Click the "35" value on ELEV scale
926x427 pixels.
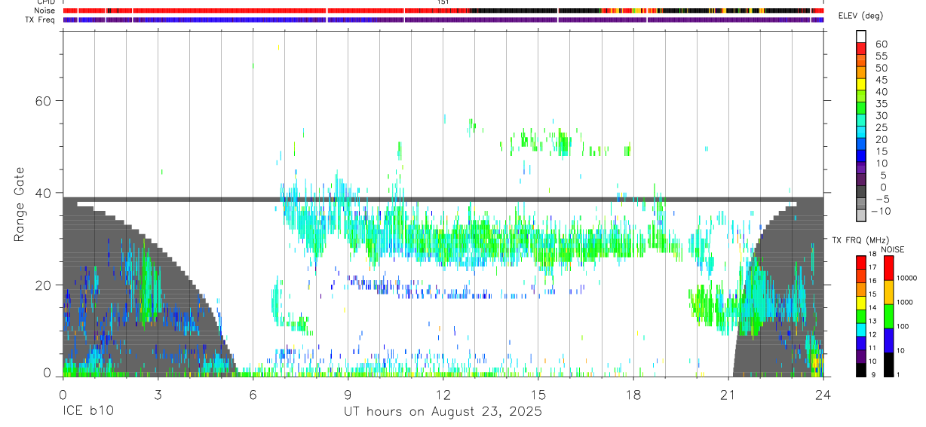(881, 104)
